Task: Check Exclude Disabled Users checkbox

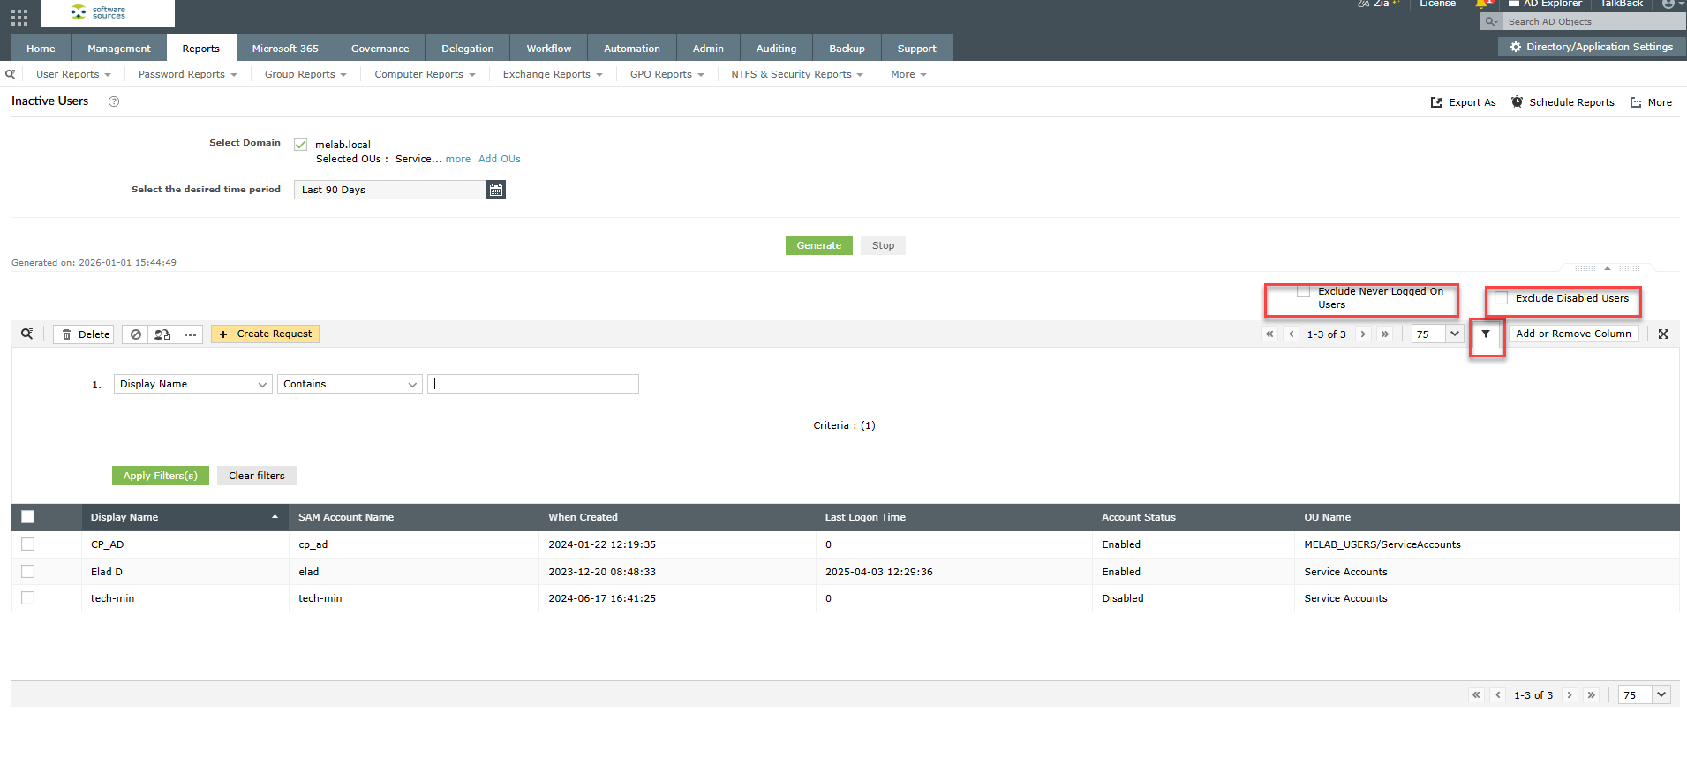Action: point(1501,298)
